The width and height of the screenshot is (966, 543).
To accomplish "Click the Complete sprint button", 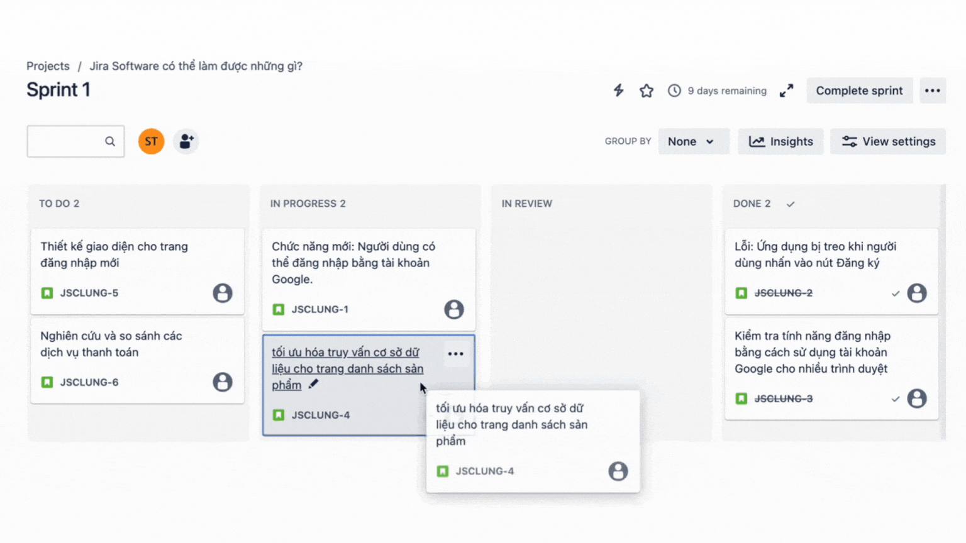I will tap(859, 90).
